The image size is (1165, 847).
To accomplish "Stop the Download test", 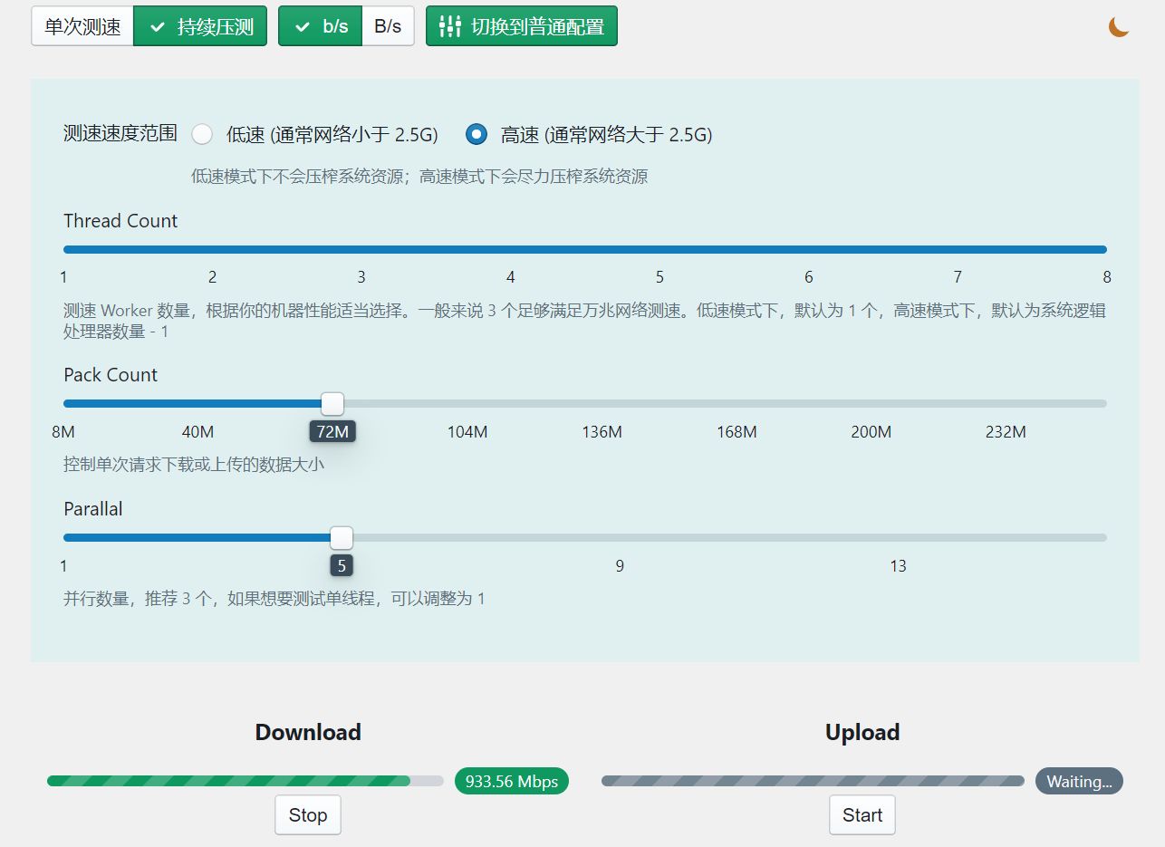I will [308, 815].
